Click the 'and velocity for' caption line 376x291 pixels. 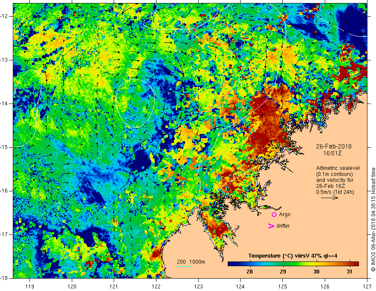335,180
